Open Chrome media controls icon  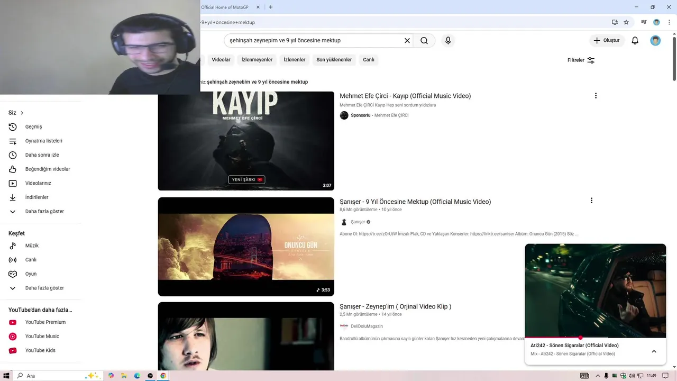click(644, 22)
